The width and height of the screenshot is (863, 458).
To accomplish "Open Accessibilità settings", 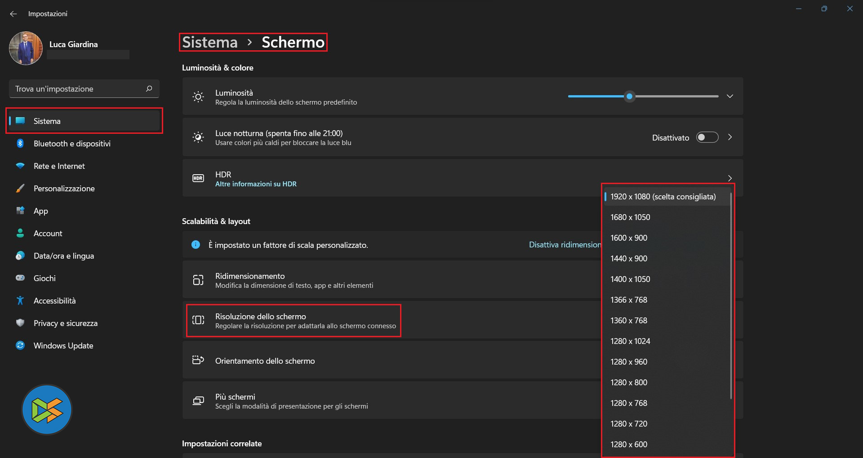I will tap(54, 301).
